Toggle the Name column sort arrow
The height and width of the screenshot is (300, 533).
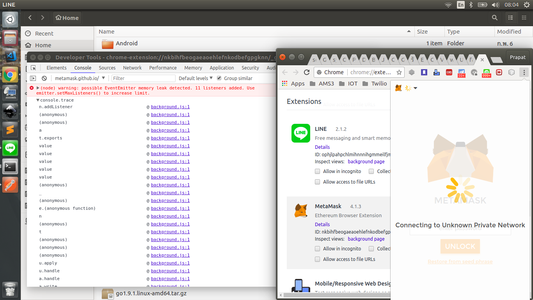[409, 31]
